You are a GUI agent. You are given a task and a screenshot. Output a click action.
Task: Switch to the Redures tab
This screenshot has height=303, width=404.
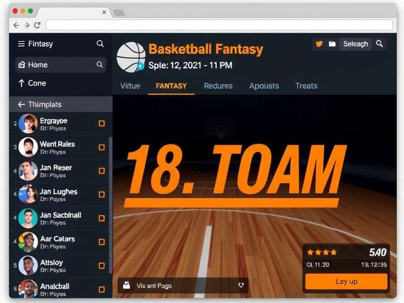218,86
